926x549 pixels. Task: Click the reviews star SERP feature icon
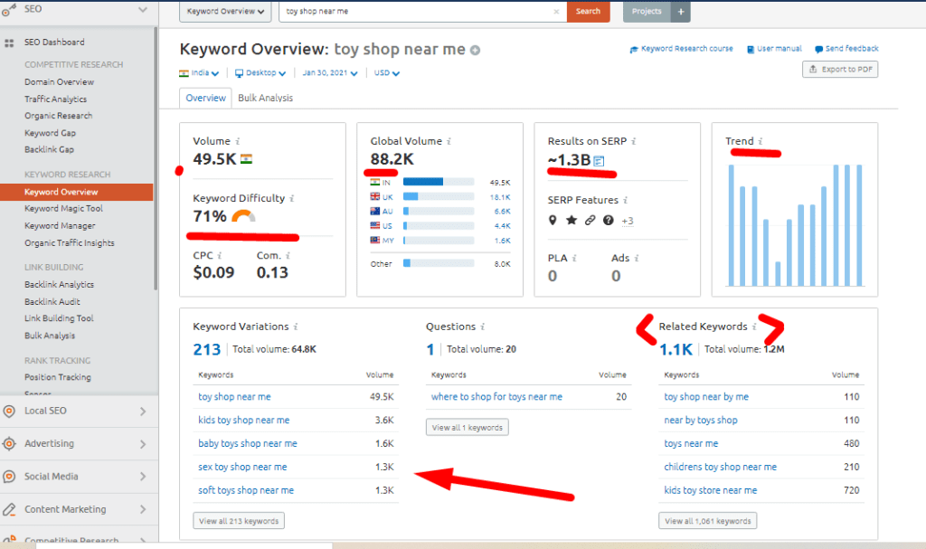tap(572, 221)
